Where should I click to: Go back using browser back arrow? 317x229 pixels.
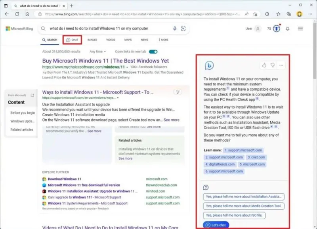pos(7,14)
